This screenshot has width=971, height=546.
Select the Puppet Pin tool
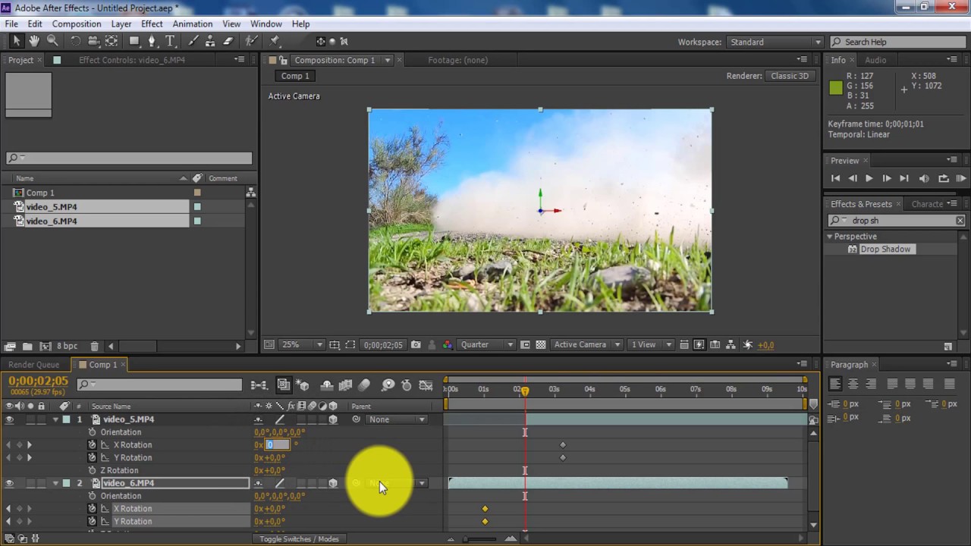click(x=275, y=41)
